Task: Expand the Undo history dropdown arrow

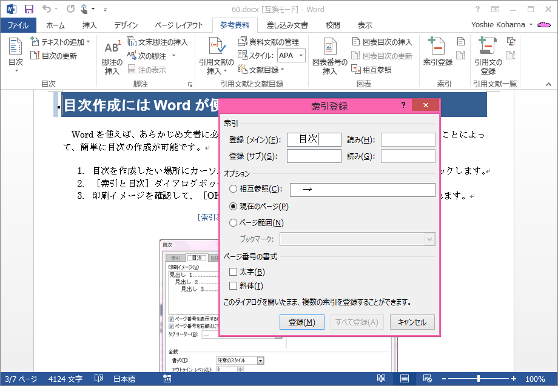Action: point(56,9)
